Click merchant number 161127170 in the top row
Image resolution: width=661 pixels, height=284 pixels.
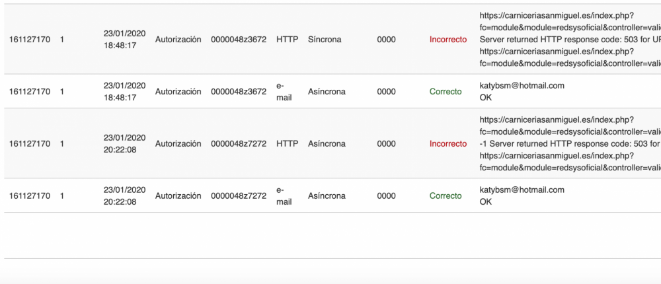(30, 40)
